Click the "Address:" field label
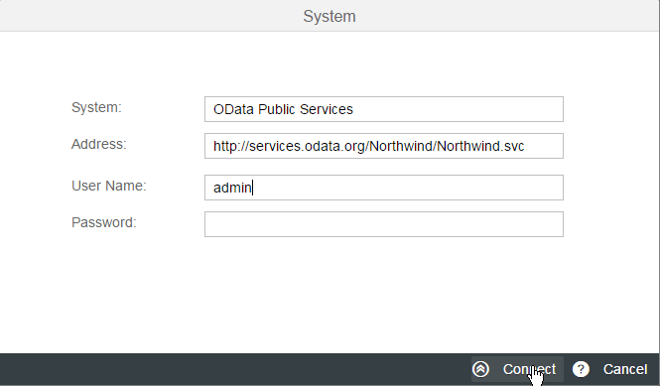660x386 pixels. [99, 144]
